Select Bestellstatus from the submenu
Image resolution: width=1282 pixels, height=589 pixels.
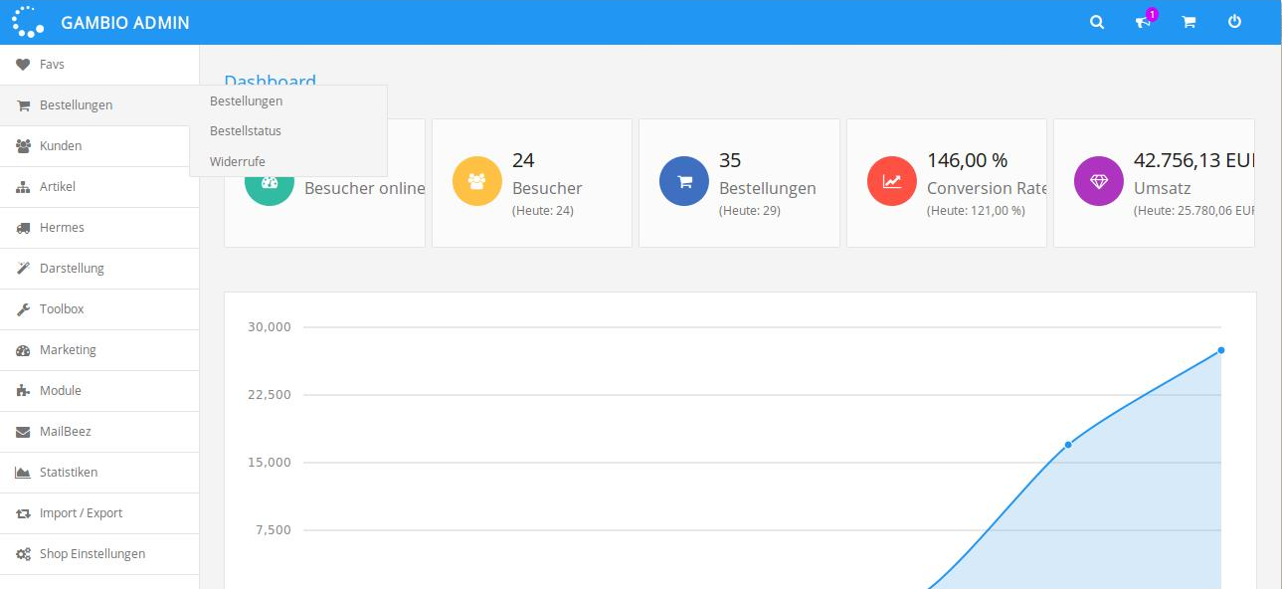(x=246, y=131)
